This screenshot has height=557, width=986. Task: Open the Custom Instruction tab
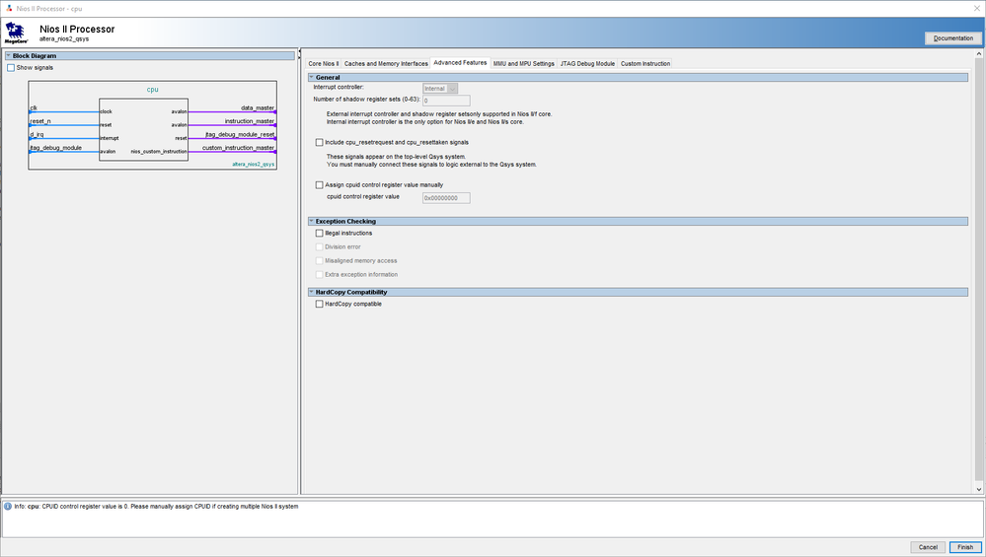pyautogui.click(x=645, y=63)
